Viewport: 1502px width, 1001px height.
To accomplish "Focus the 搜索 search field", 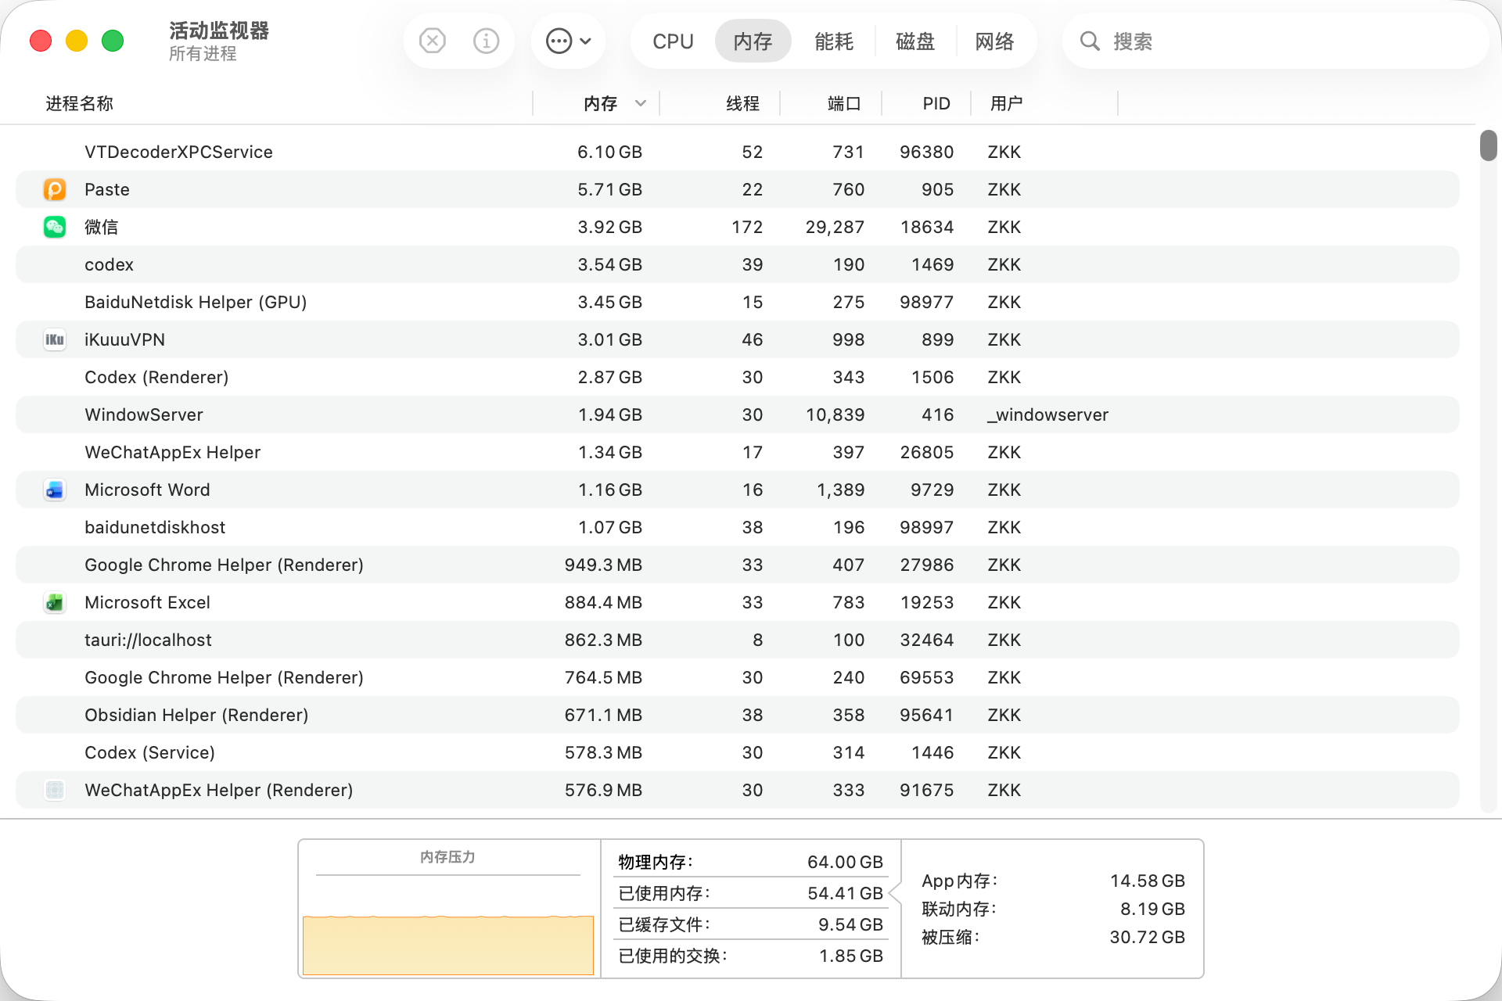I will click(x=1275, y=41).
